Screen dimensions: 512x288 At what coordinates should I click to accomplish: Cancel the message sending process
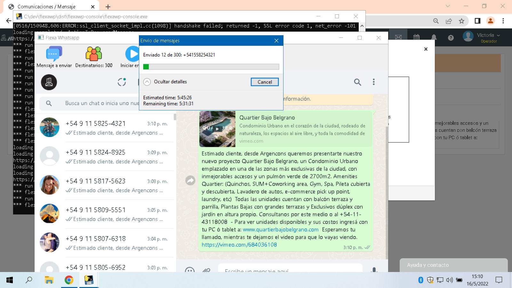(265, 82)
